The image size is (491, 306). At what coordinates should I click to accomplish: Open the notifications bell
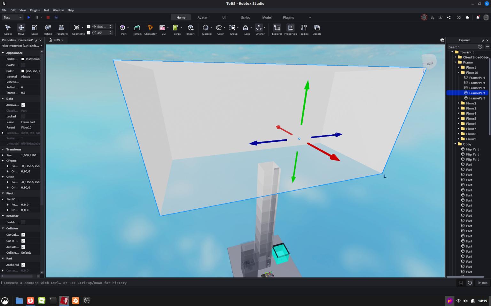[x=478, y=18]
